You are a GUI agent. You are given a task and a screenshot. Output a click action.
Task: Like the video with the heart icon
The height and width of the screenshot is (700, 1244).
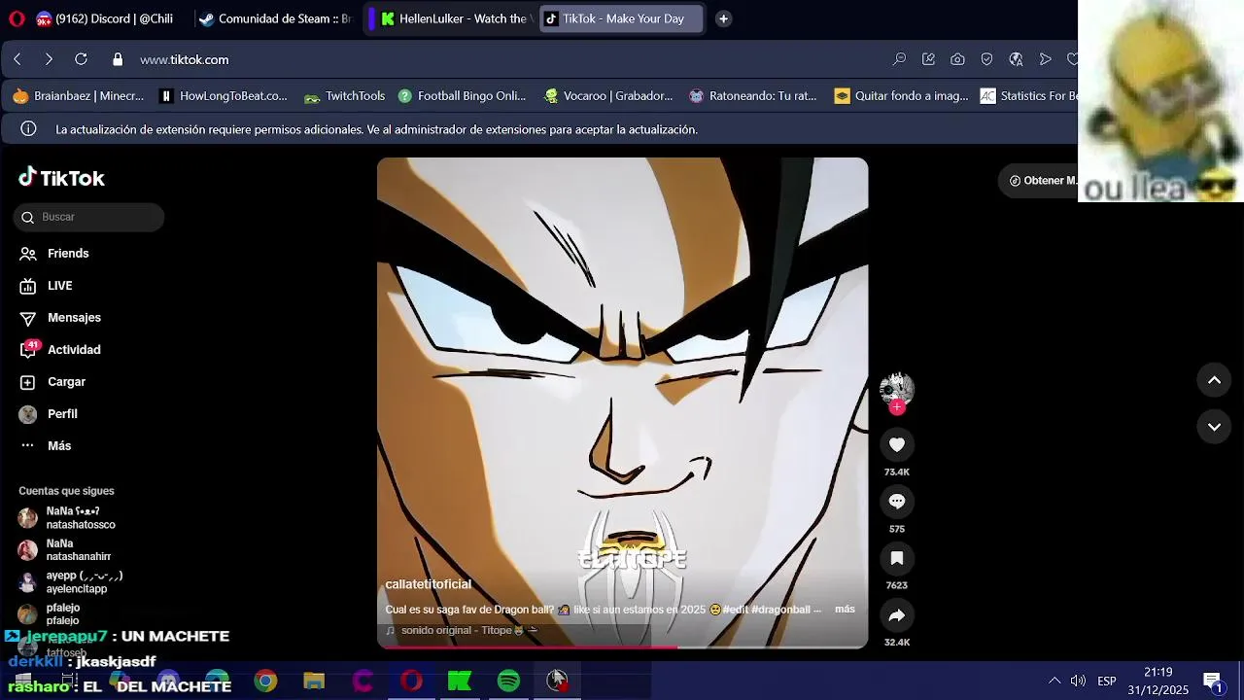pyautogui.click(x=896, y=444)
